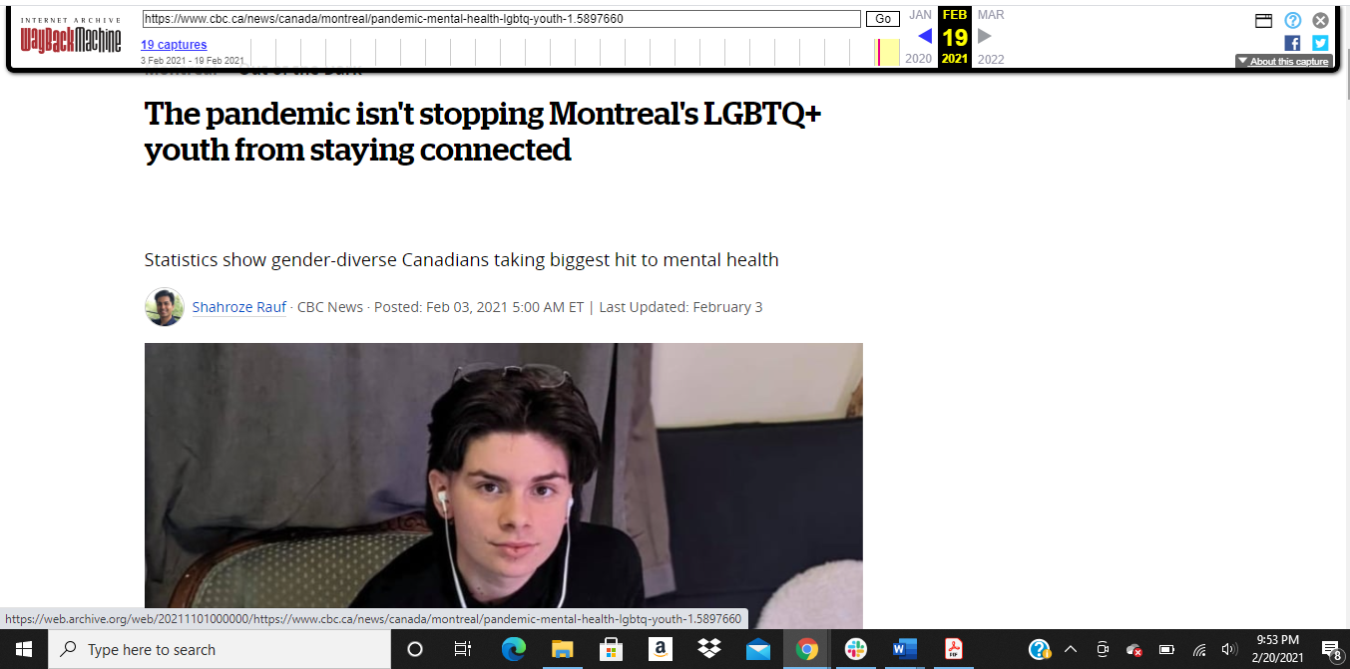Click the Wayback Machine logo
Viewport: 1350px width, 669px height.
(71, 36)
